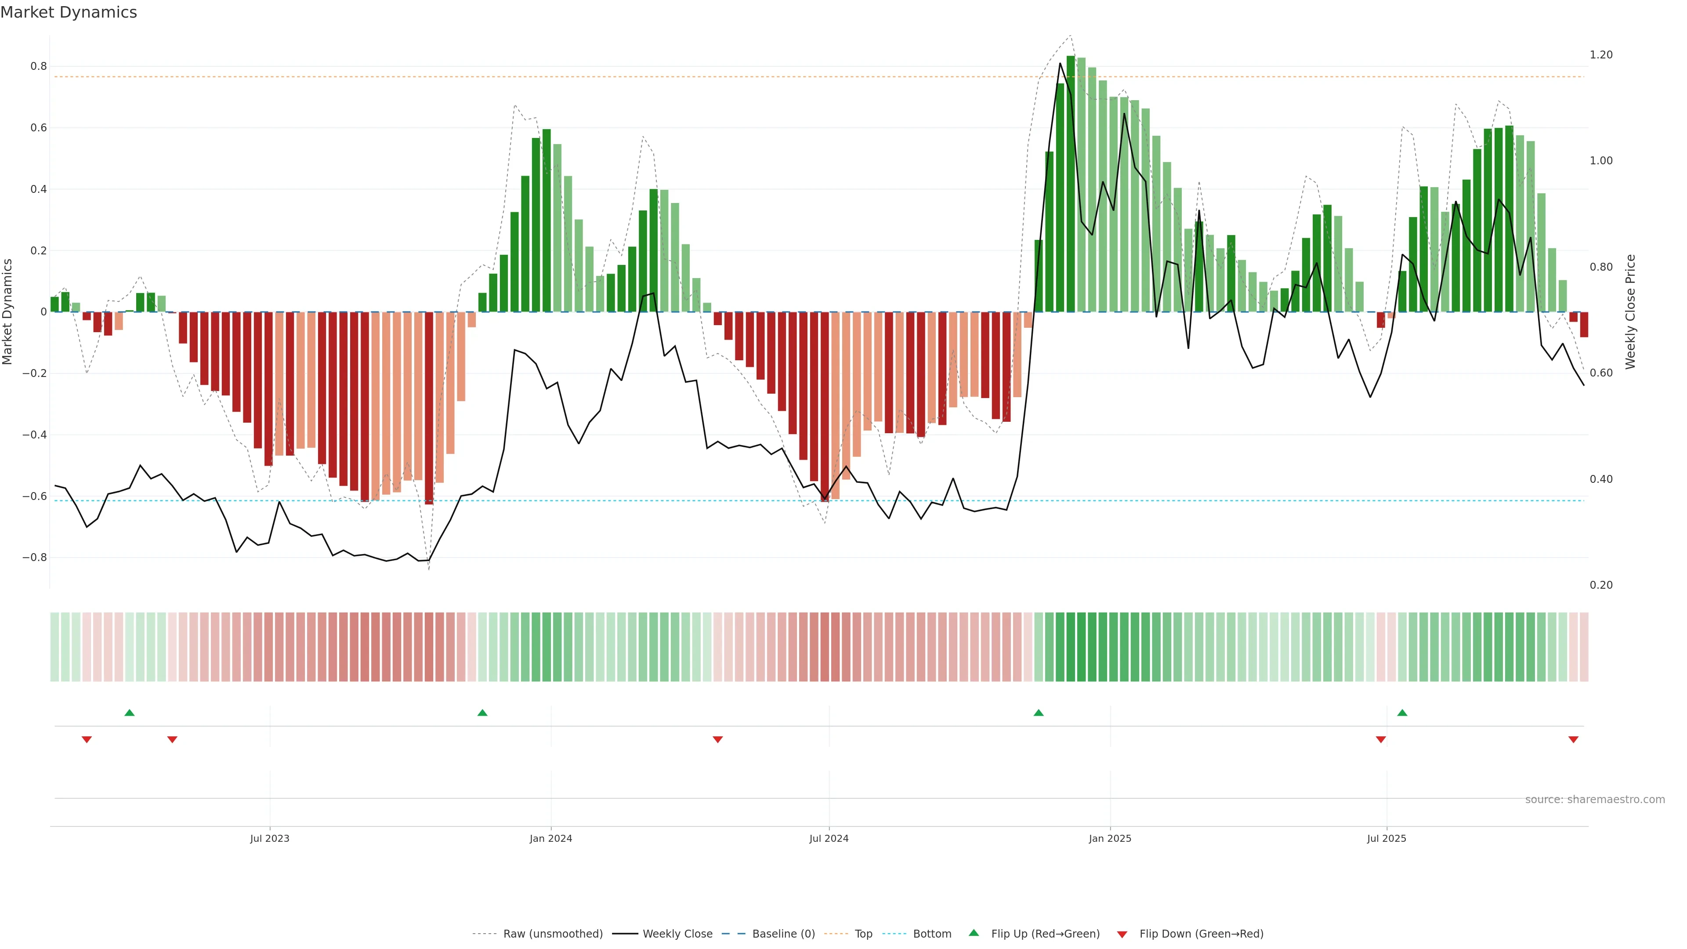Image resolution: width=1687 pixels, height=949 pixels.
Task: Click the Flip Down marker just before Jul 2025
Action: coord(1381,739)
